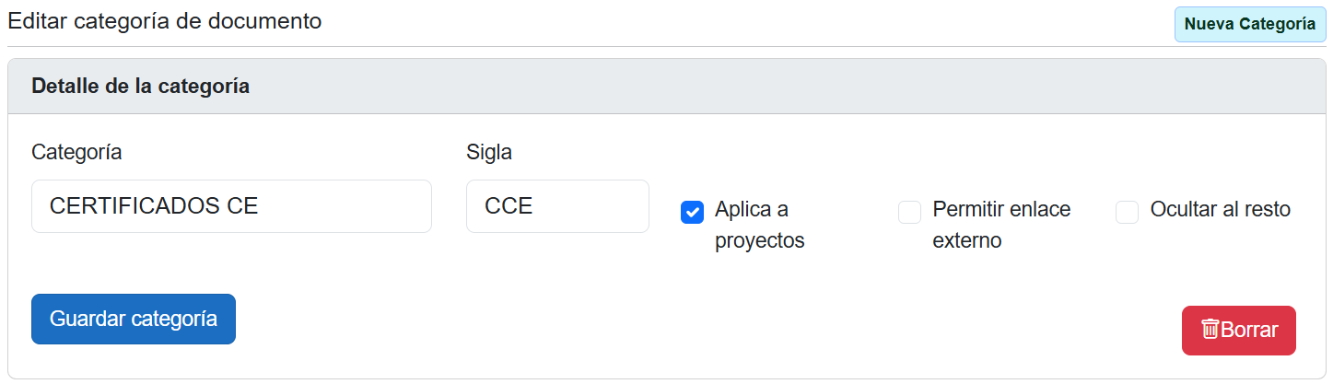Tick the 'Ocultar al resto' checkbox
The image size is (1333, 384).
1127,213
